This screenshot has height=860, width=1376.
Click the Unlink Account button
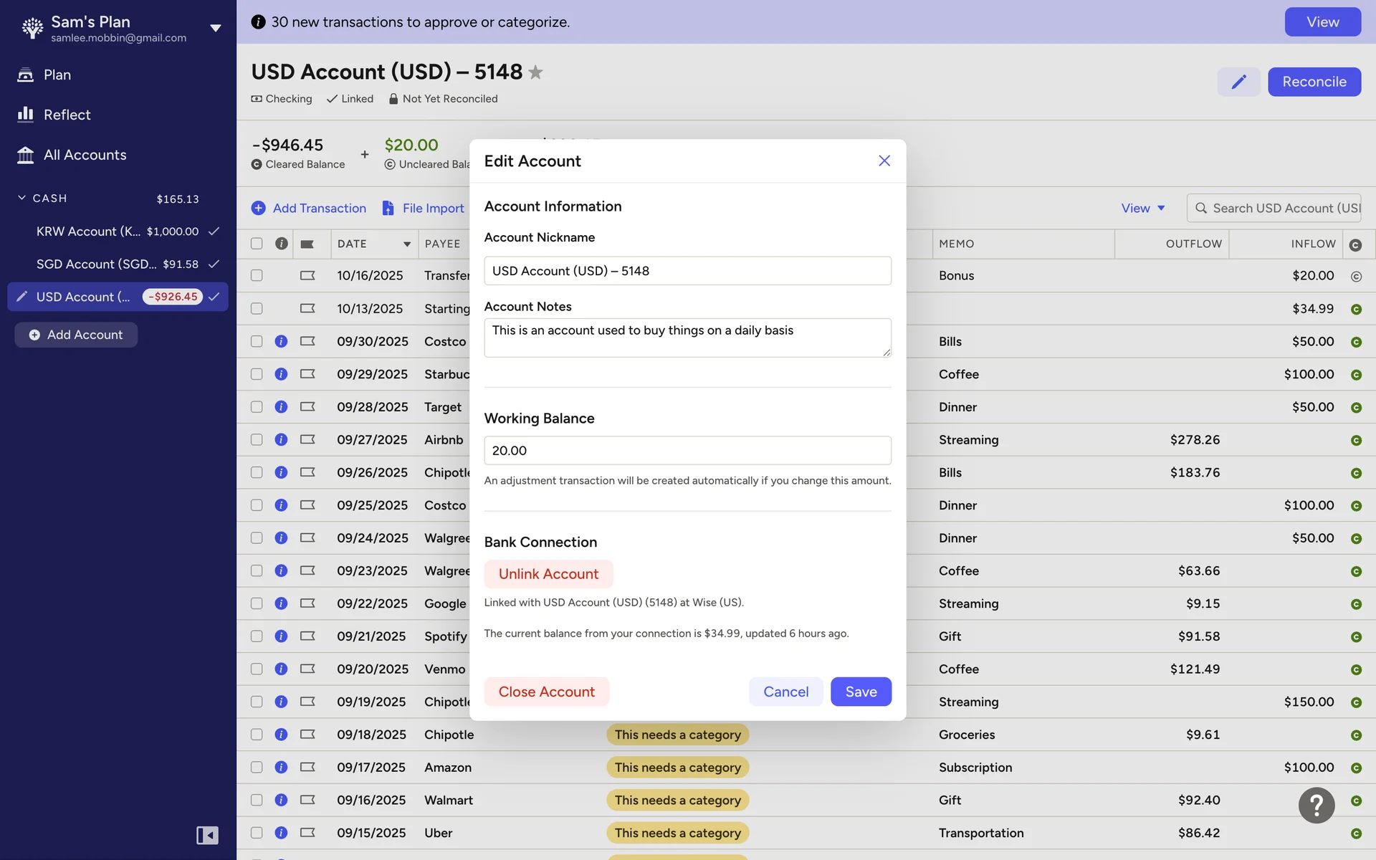click(548, 574)
